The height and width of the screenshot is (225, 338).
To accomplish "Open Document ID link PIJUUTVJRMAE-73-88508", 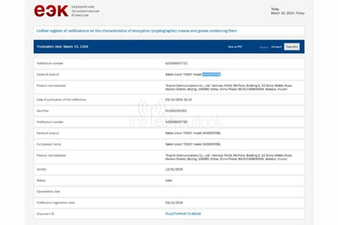I will tap(183, 214).
